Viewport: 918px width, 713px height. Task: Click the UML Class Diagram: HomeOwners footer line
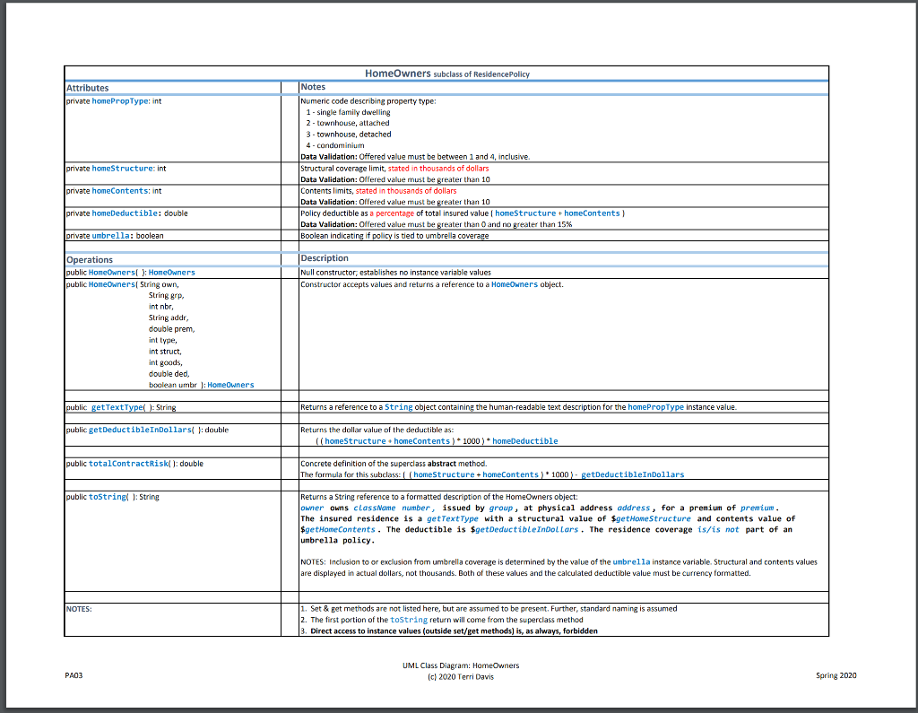coord(458,665)
